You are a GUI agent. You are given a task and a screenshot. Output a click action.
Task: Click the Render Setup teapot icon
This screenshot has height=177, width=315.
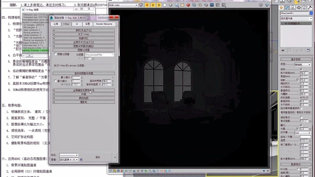[x=297, y=2]
